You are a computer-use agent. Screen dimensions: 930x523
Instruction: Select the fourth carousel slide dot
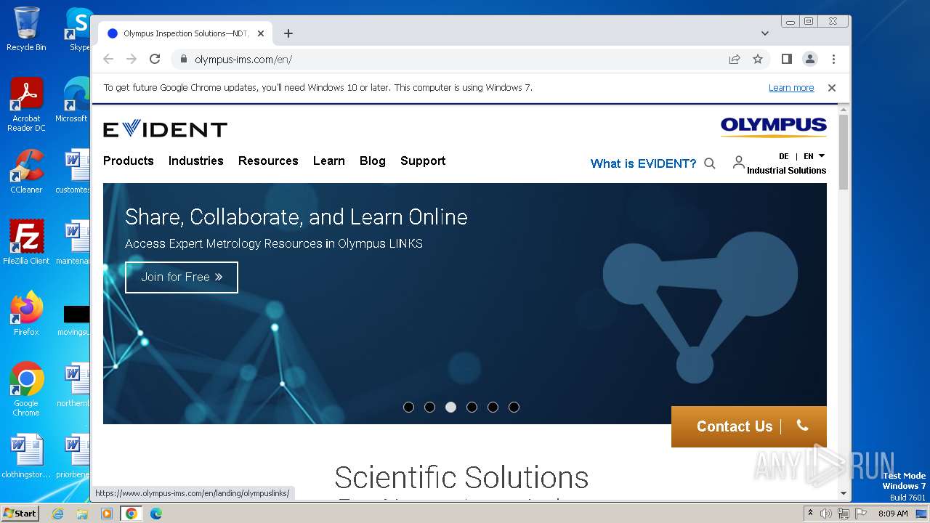point(472,407)
